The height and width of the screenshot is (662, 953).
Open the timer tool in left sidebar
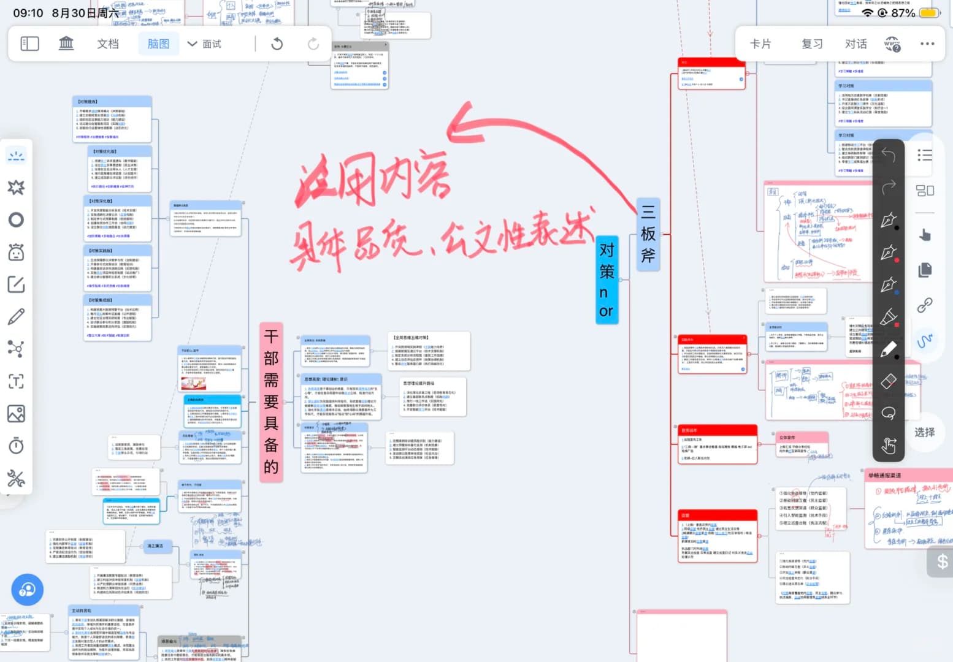16,446
